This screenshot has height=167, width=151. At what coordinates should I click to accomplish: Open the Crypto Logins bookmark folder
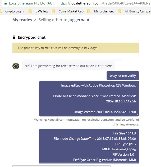point(15,11)
